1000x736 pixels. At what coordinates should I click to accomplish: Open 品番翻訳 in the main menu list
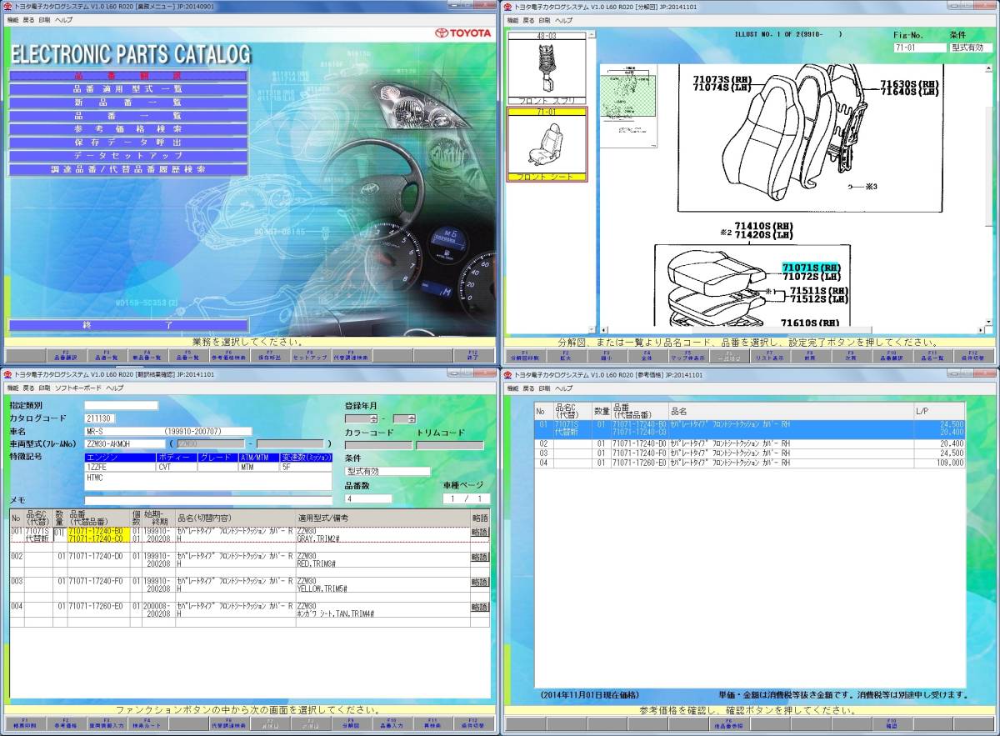(x=128, y=76)
